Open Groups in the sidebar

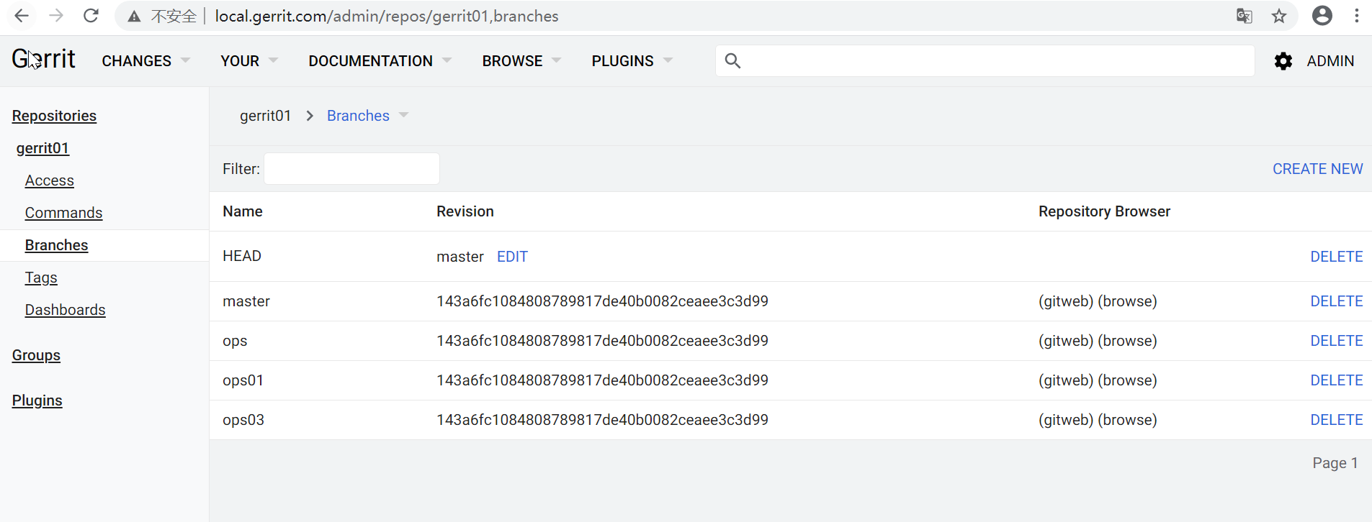(36, 355)
